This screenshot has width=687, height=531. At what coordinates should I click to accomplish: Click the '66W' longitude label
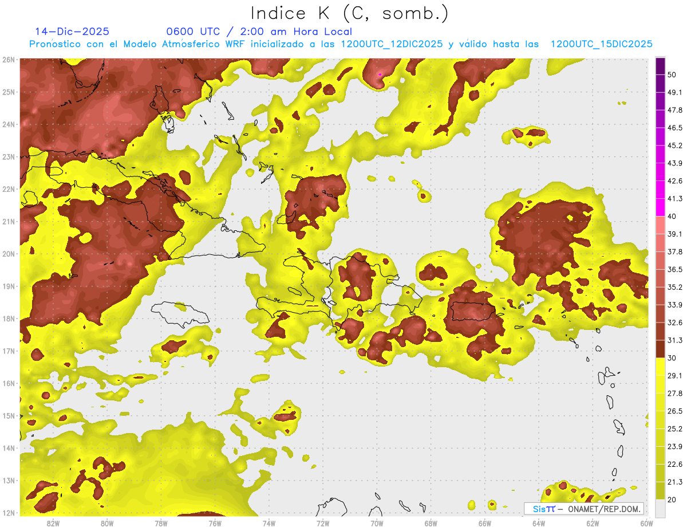[x=484, y=524]
